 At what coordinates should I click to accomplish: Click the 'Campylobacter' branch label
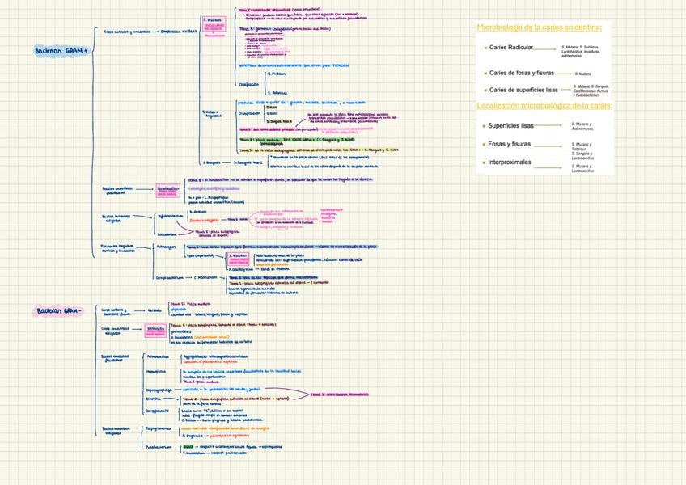157,411
